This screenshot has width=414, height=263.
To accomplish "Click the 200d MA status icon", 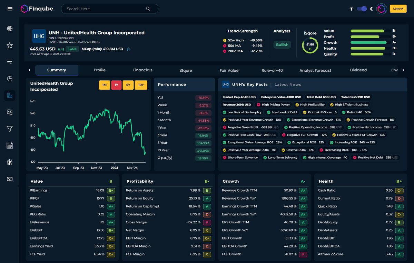I will coord(225,51).
